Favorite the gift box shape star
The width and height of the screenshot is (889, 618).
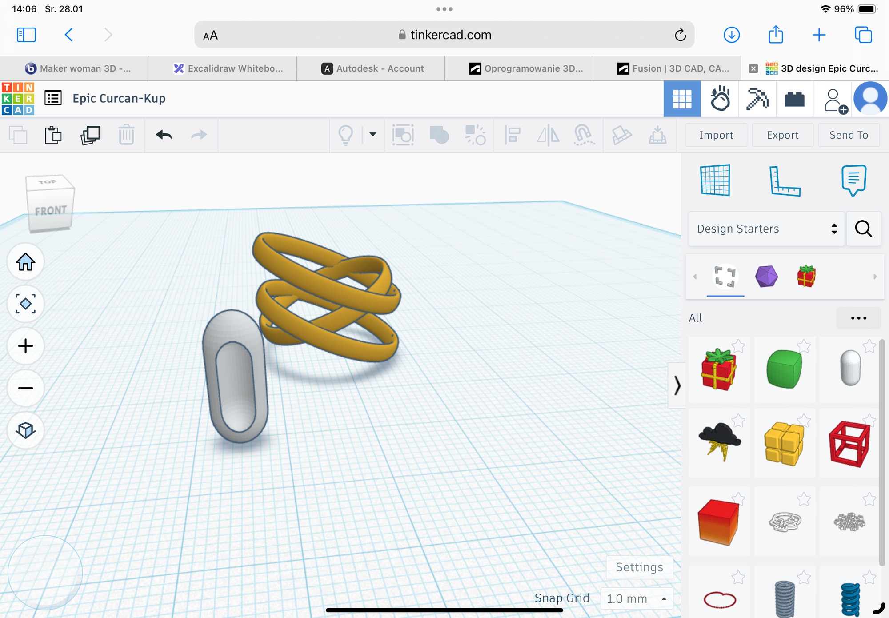738,346
